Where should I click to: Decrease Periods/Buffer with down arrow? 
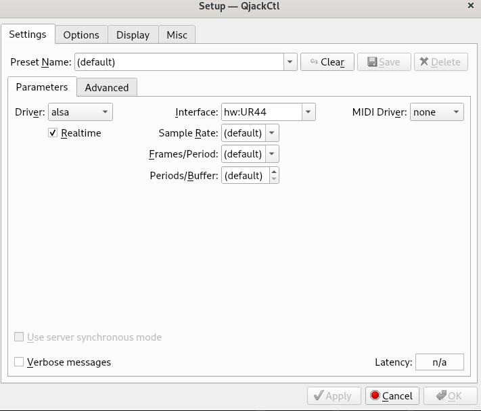[274, 179]
